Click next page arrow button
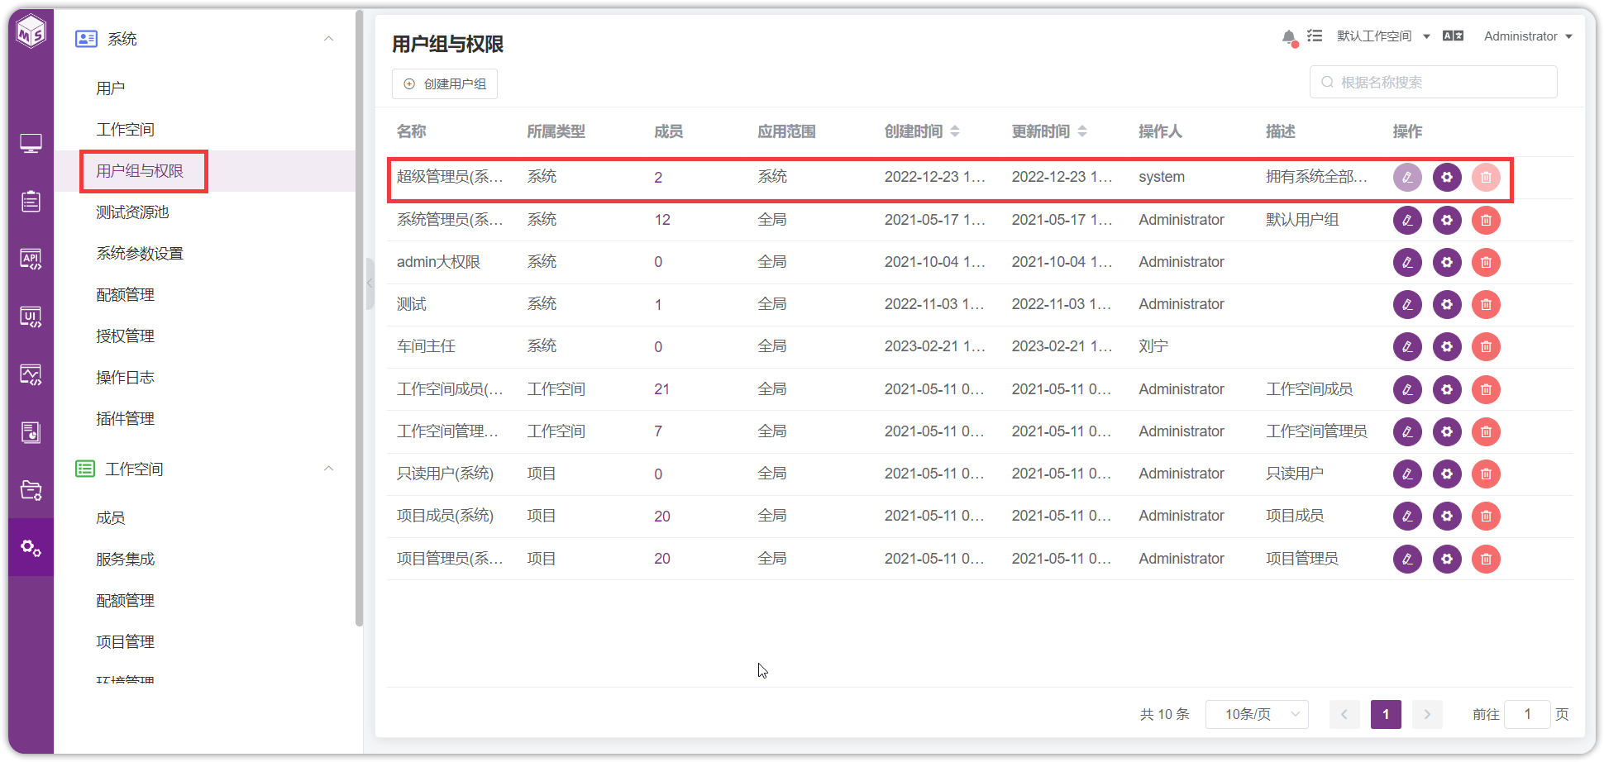Viewport: 1604px width, 762px height. [1427, 714]
